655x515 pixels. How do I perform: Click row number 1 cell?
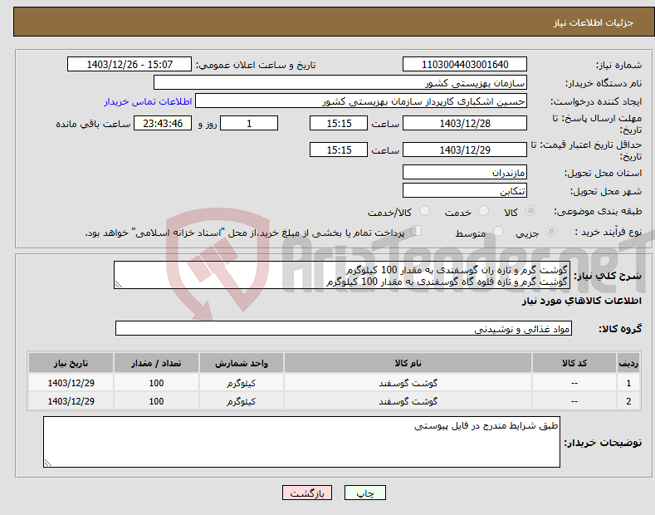628,383
